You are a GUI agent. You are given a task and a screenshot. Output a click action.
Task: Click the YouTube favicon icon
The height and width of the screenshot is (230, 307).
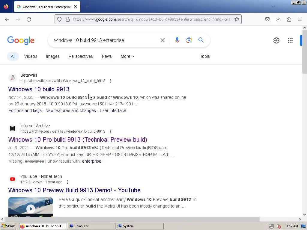(13, 179)
